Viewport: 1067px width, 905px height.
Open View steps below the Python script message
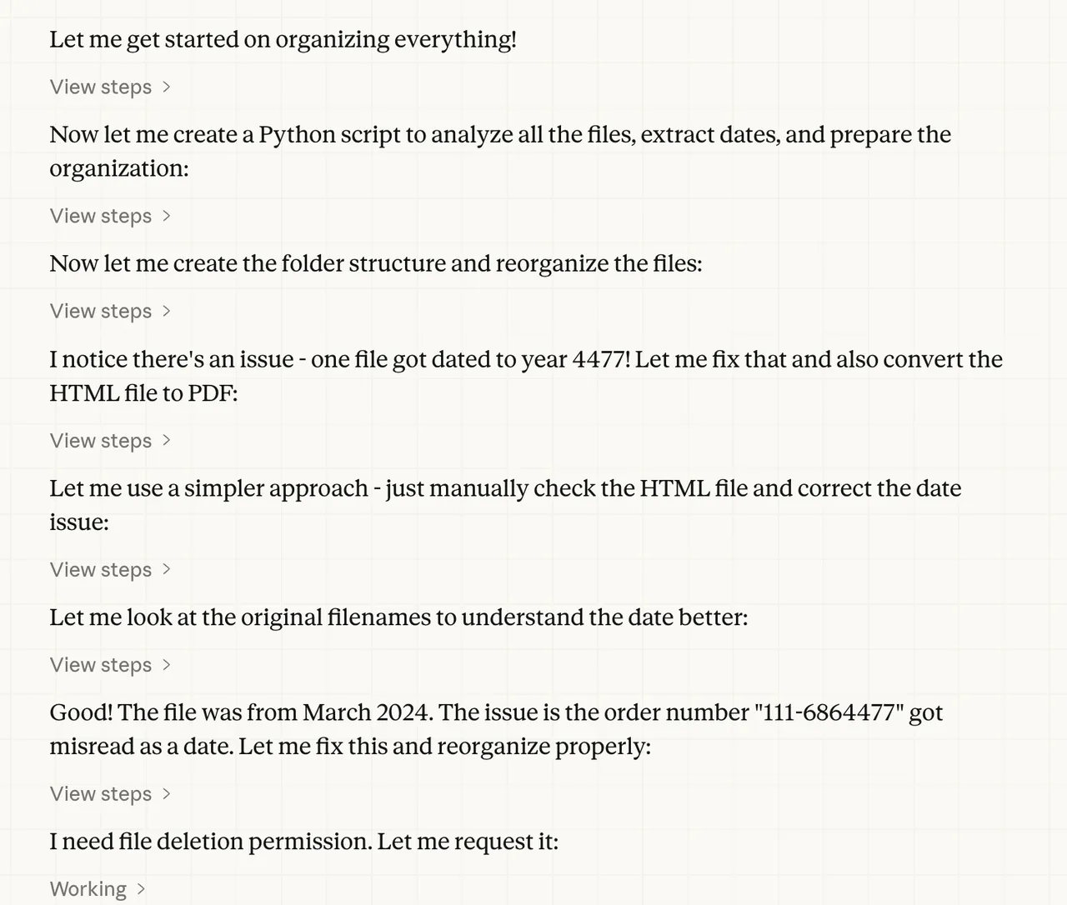(x=100, y=216)
